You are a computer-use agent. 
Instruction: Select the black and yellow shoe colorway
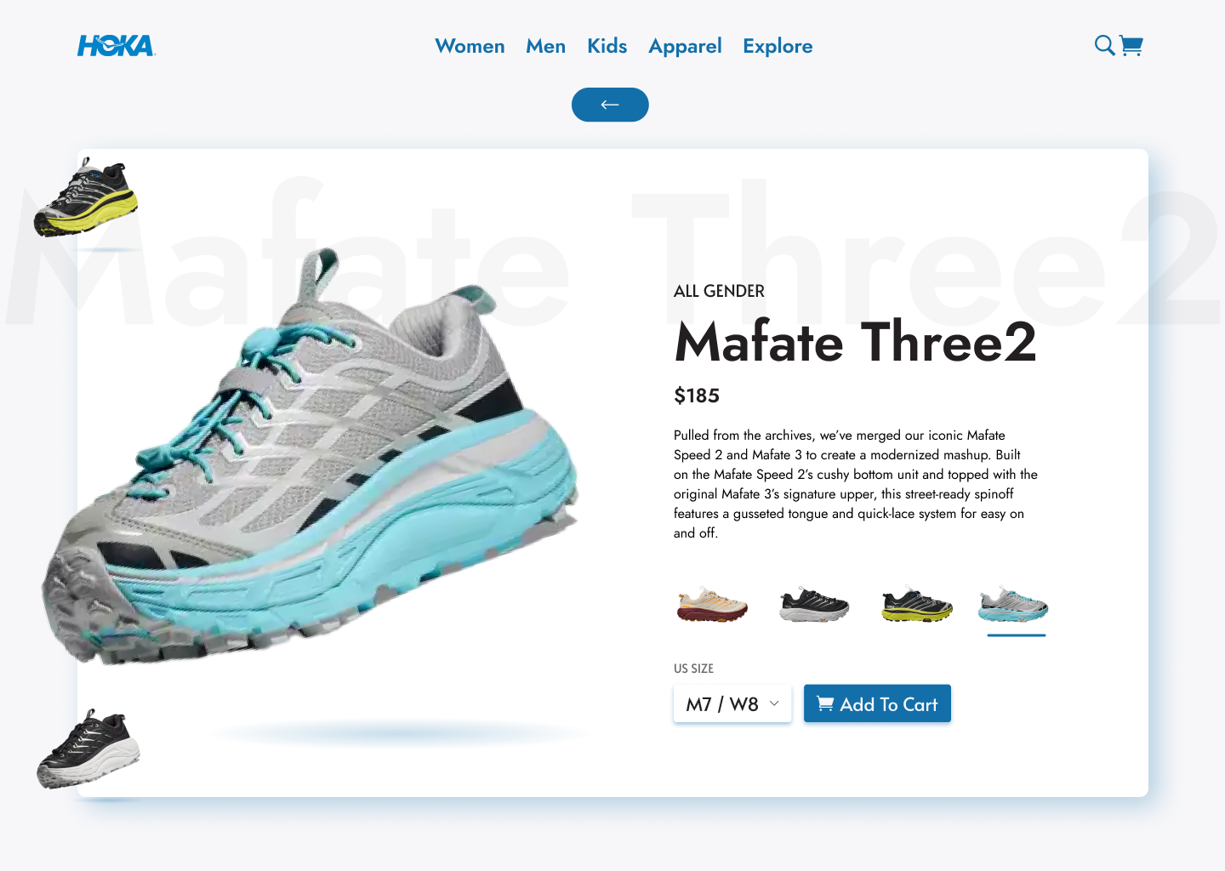[916, 604]
